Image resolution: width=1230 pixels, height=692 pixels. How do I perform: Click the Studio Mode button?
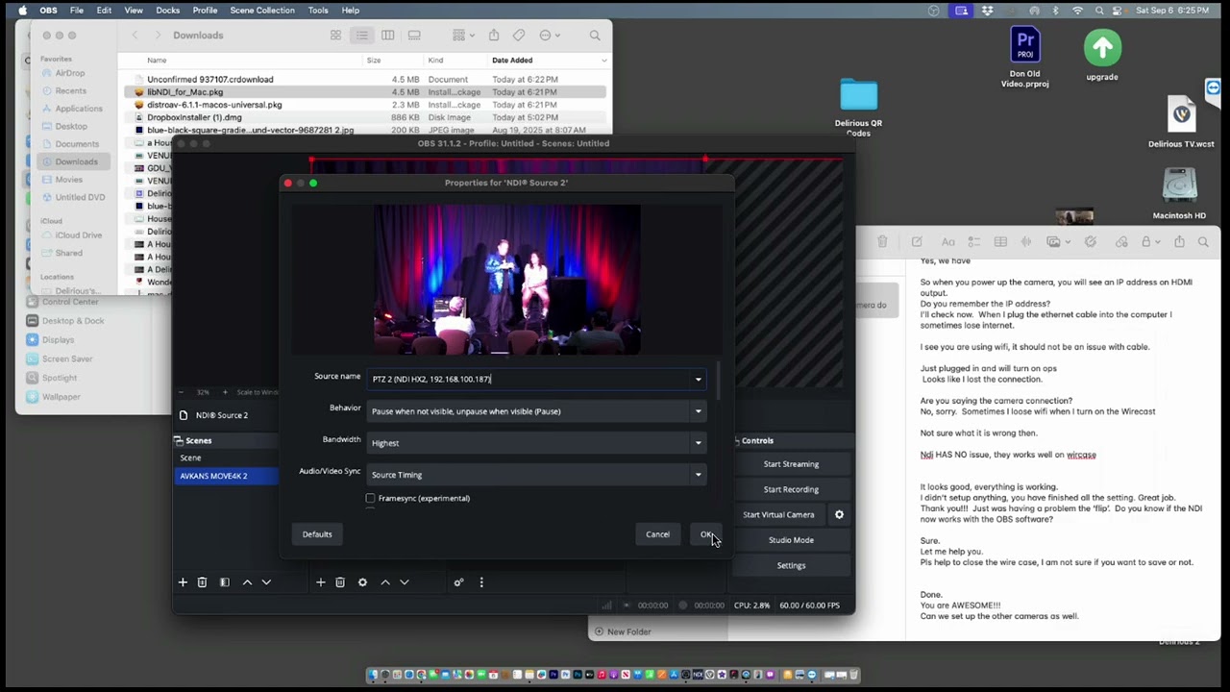(x=791, y=540)
